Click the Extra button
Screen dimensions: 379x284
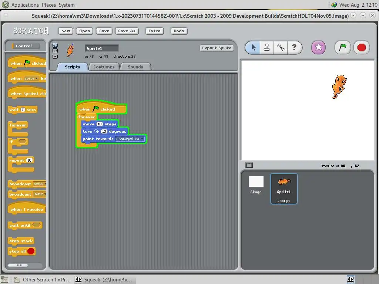click(154, 31)
